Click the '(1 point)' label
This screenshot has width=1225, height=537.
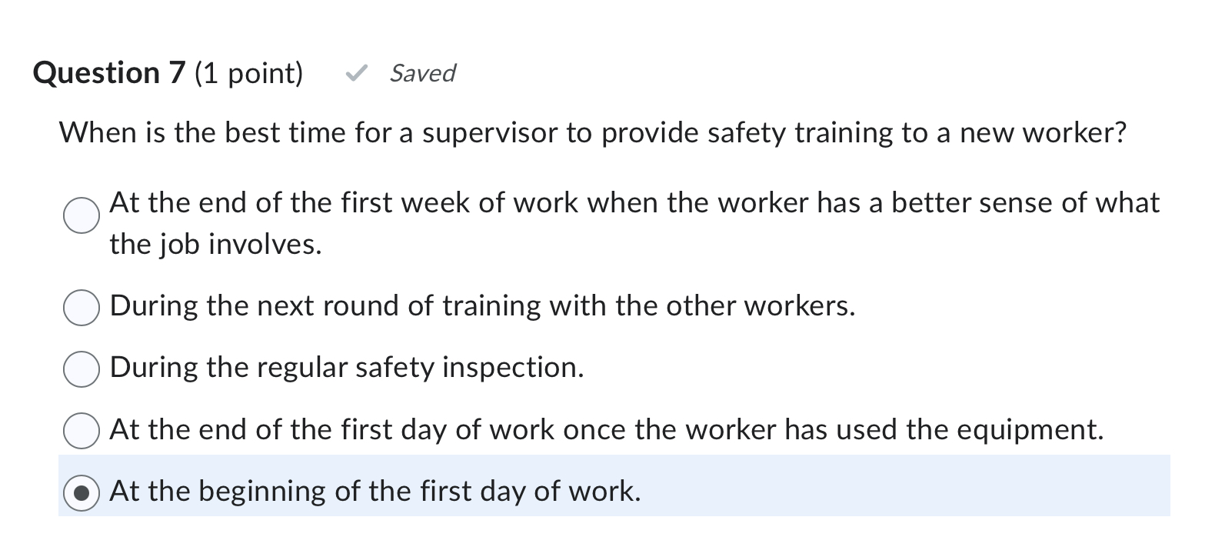250,73
